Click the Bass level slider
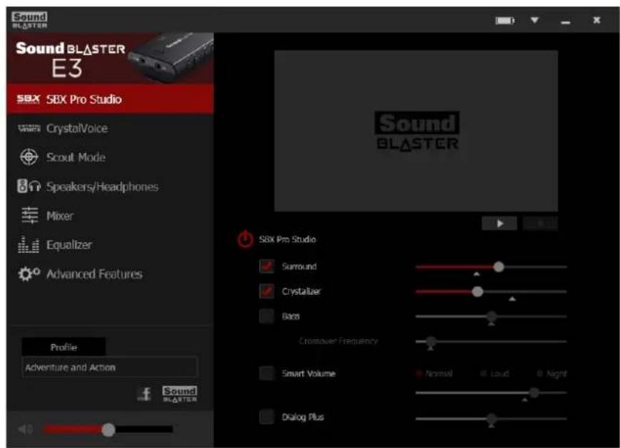This screenshot has width=620, height=448. click(492, 316)
